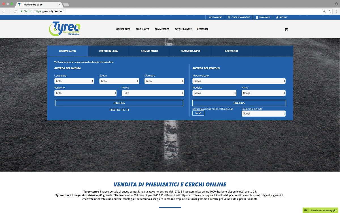
Task: Open the Spalla dropdown
Action: (x=119, y=81)
